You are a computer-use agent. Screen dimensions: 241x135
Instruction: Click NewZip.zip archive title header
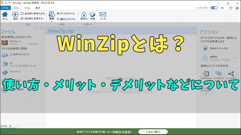point(61,31)
